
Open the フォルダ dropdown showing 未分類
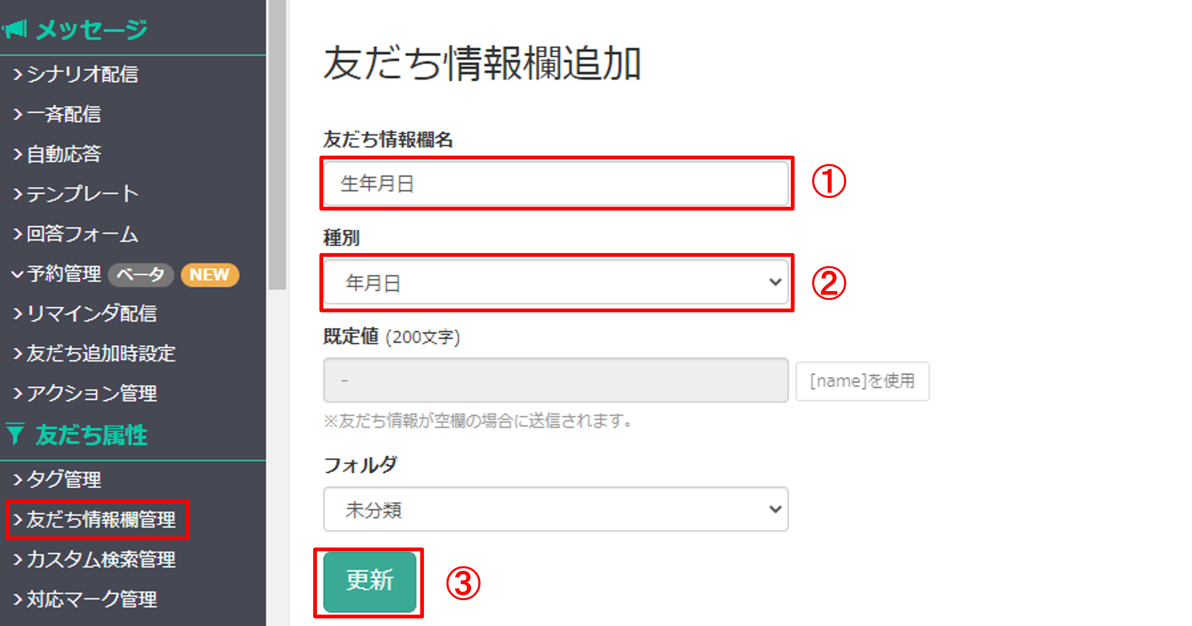click(556, 509)
